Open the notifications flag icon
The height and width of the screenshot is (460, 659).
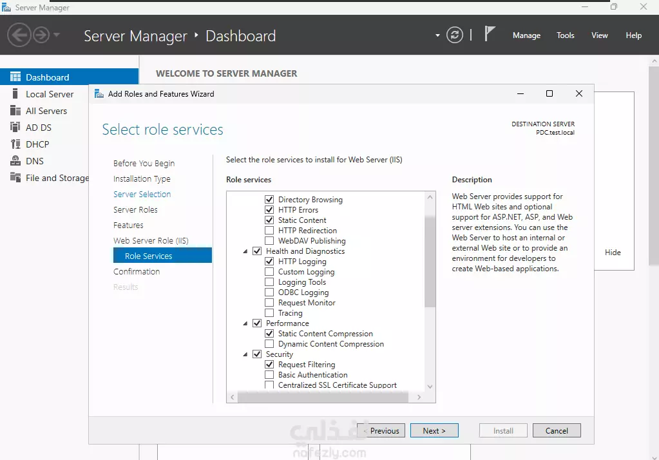tap(489, 34)
